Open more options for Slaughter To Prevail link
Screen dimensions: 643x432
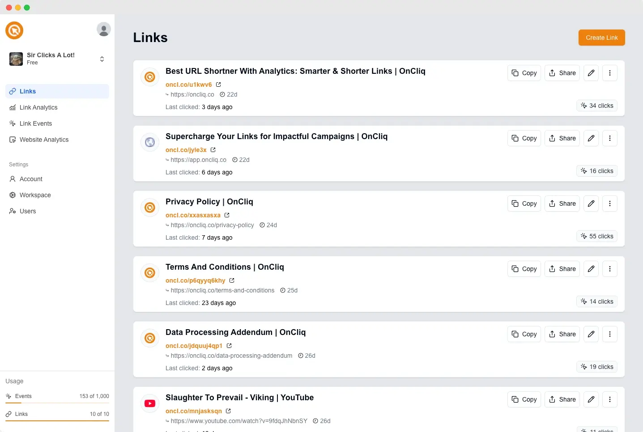[610, 399]
